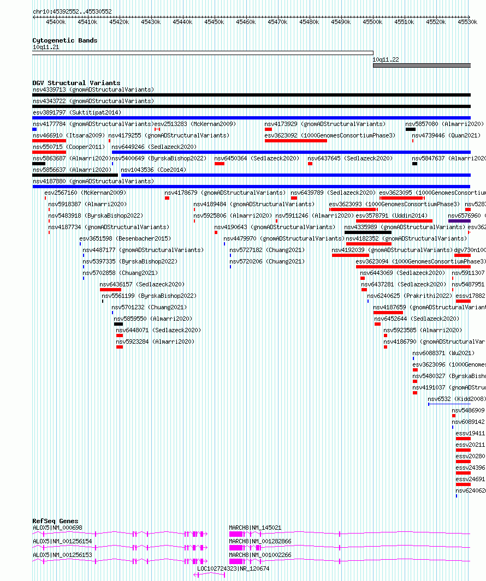Open nsv5857080 (Almarri2020) variant
Screen dimensions: 486x581
pyautogui.click(x=444, y=124)
